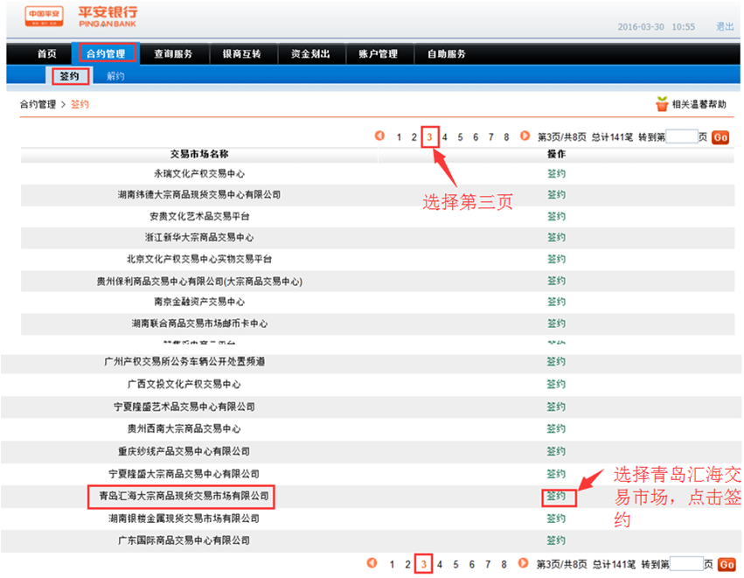Click 签约 for 青岛汇海大宗商品现货交易市场有限公司
The width and height of the screenshot is (744, 578).
[556, 496]
